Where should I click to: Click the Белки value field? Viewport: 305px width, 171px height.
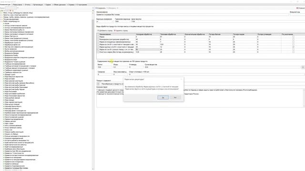(105, 67)
